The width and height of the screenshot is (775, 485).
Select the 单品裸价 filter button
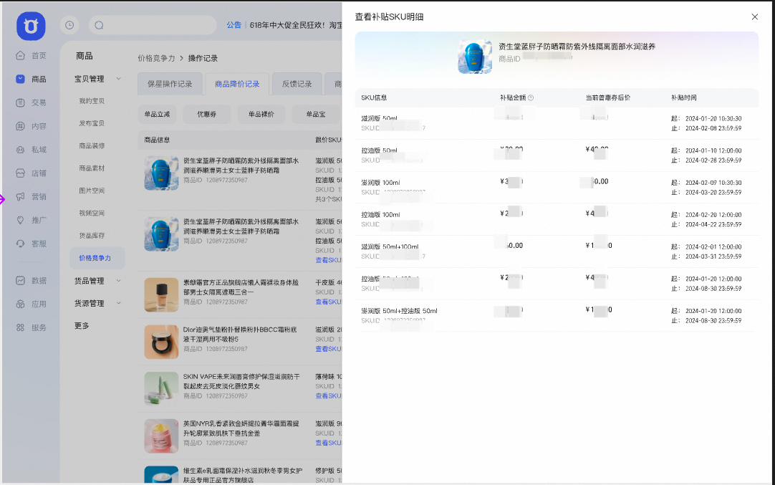pos(261,114)
